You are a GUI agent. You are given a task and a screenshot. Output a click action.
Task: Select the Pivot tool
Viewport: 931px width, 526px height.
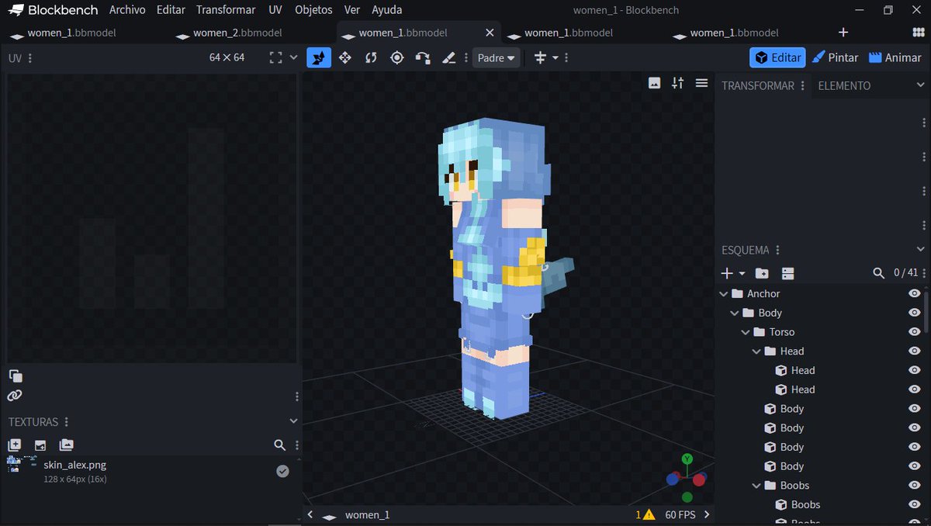click(x=396, y=57)
